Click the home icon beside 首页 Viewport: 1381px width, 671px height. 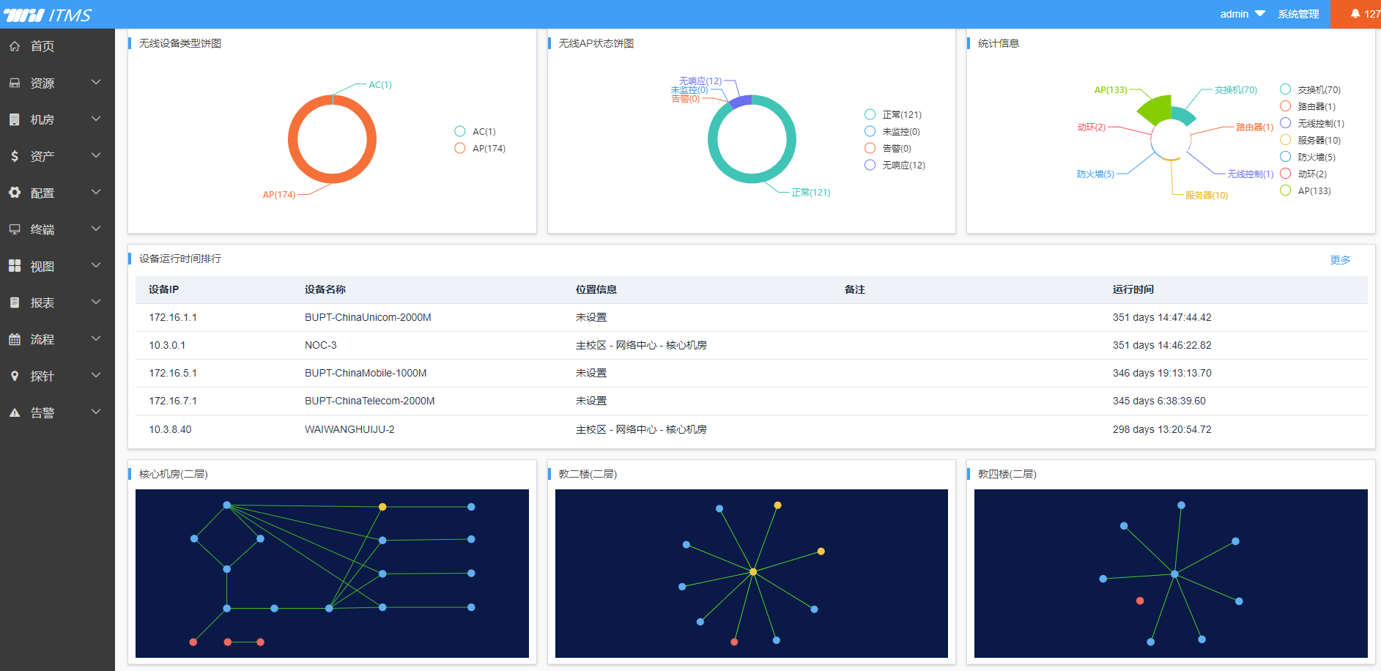click(x=15, y=46)
